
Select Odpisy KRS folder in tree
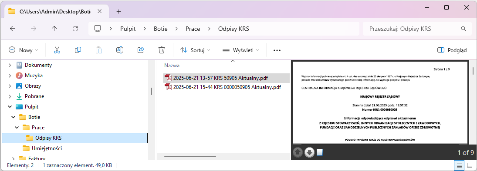coord(74,138)
